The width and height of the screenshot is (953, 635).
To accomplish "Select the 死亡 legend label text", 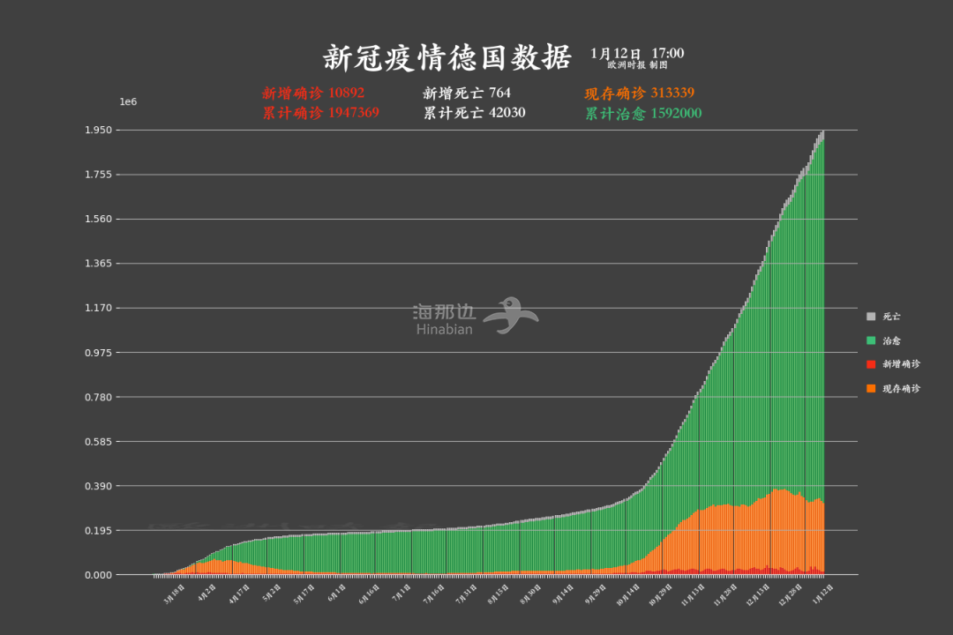I will [891, 316].
